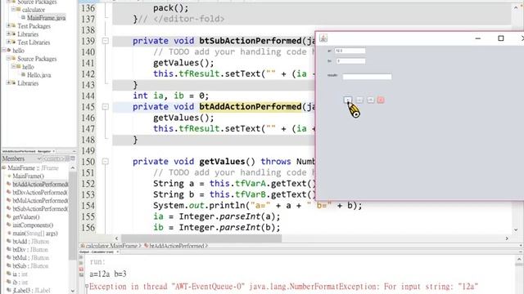The height and width of the screenshot is (294, 524).
Task: Fold the btAddActionPerformed method at line 145
Action: pos(106,107)
